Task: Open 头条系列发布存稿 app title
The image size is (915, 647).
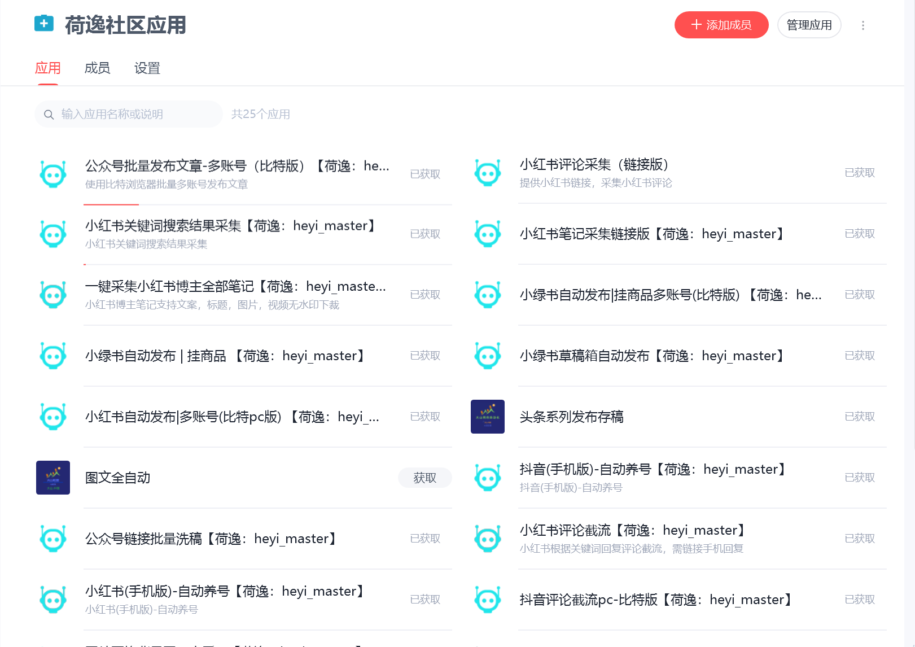Action: (572, 417)
